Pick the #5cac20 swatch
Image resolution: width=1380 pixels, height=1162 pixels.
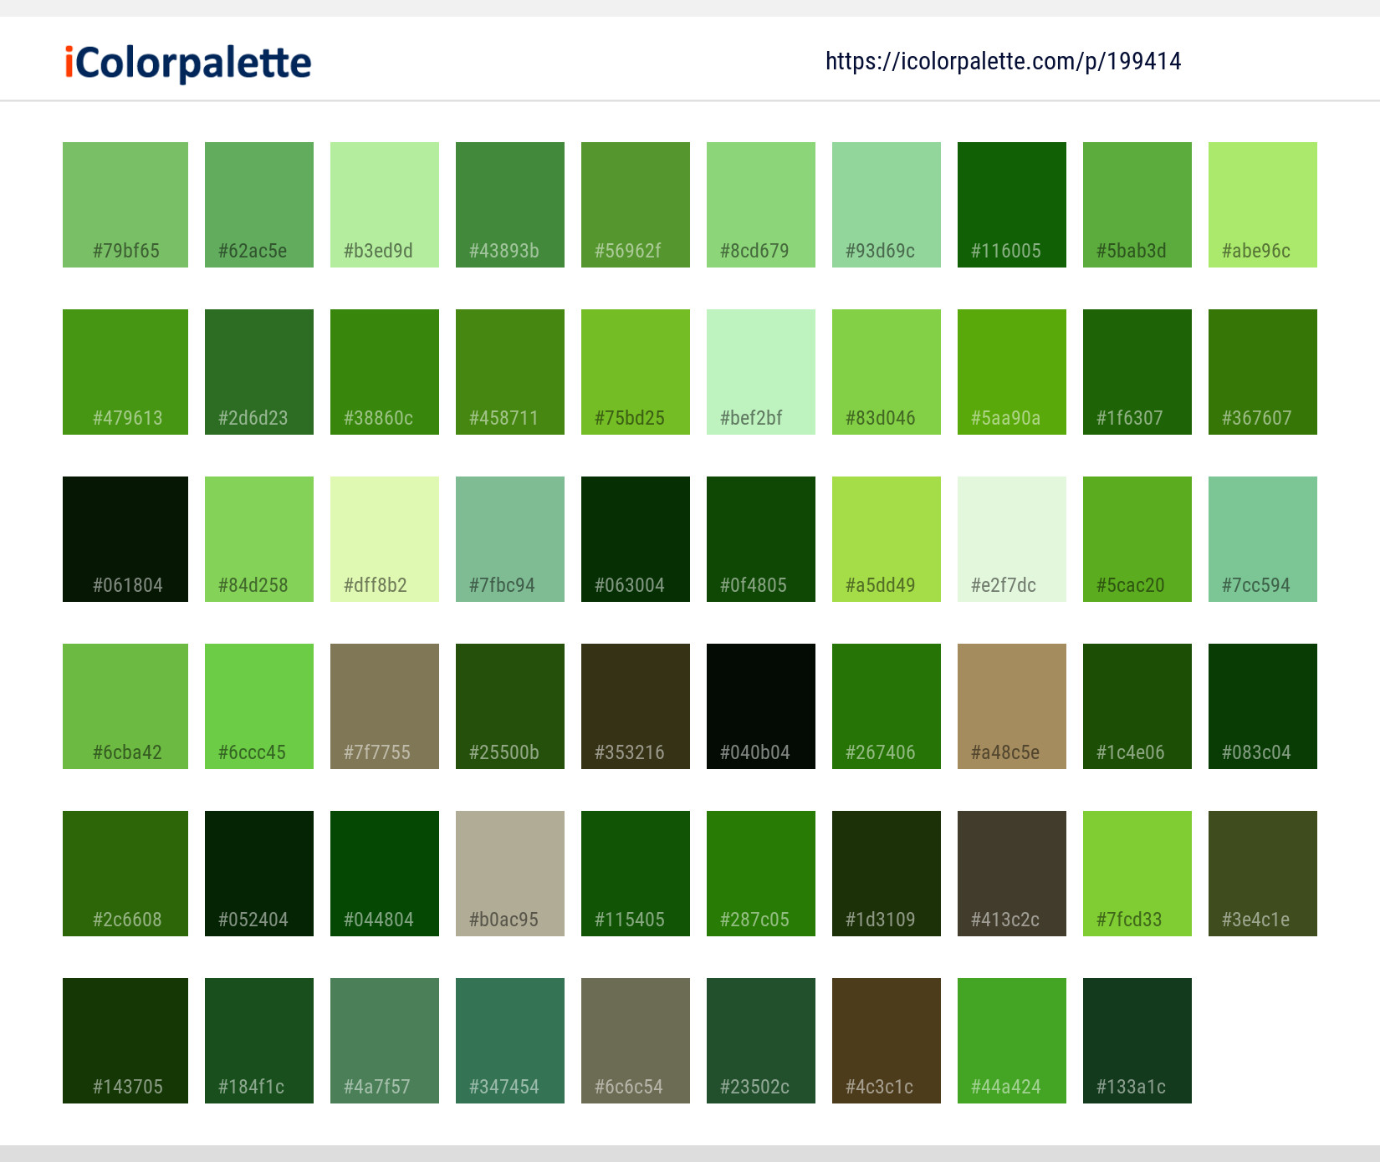[x=1137, y=539]
